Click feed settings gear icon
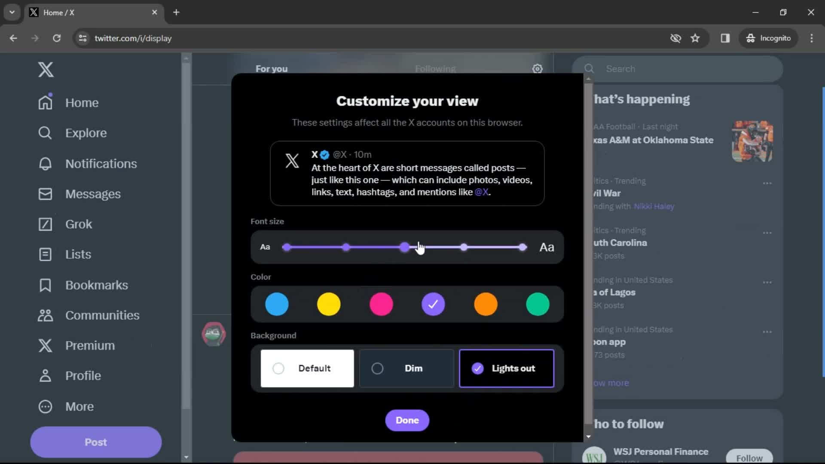825x464 pixels. point(537,69)
